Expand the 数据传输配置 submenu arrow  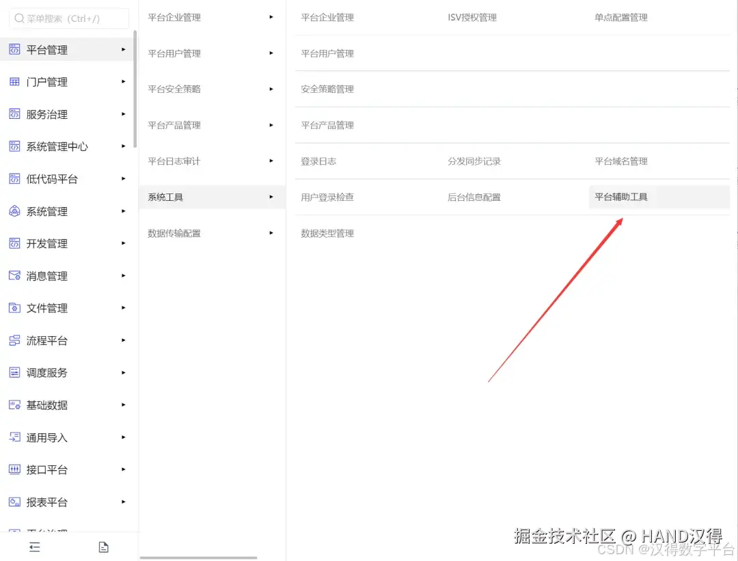[x=271, y=233]
